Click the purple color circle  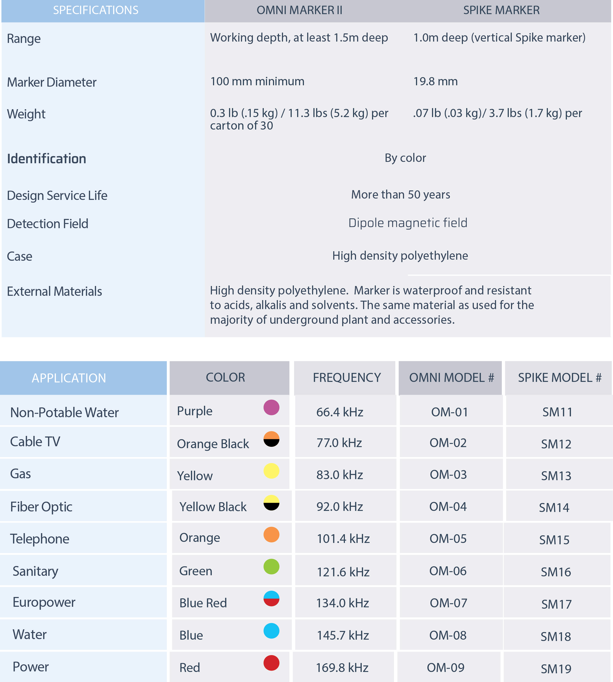pos(271,407)
